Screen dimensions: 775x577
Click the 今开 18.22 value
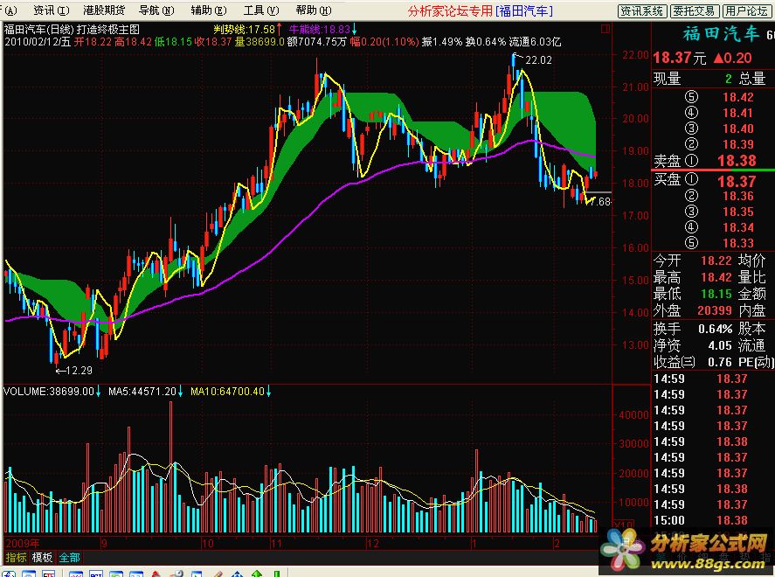click(716, 261)
